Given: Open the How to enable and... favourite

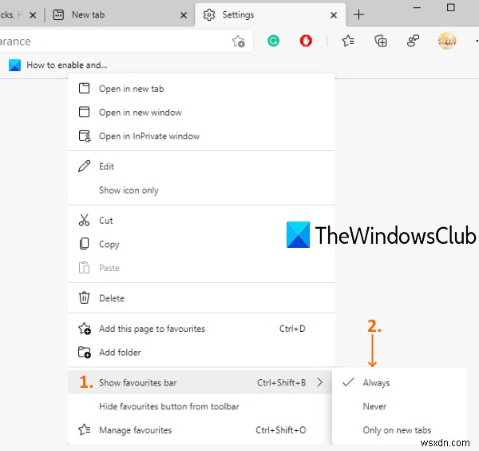Looking at the screenshot, I should [x=58, y=65].
